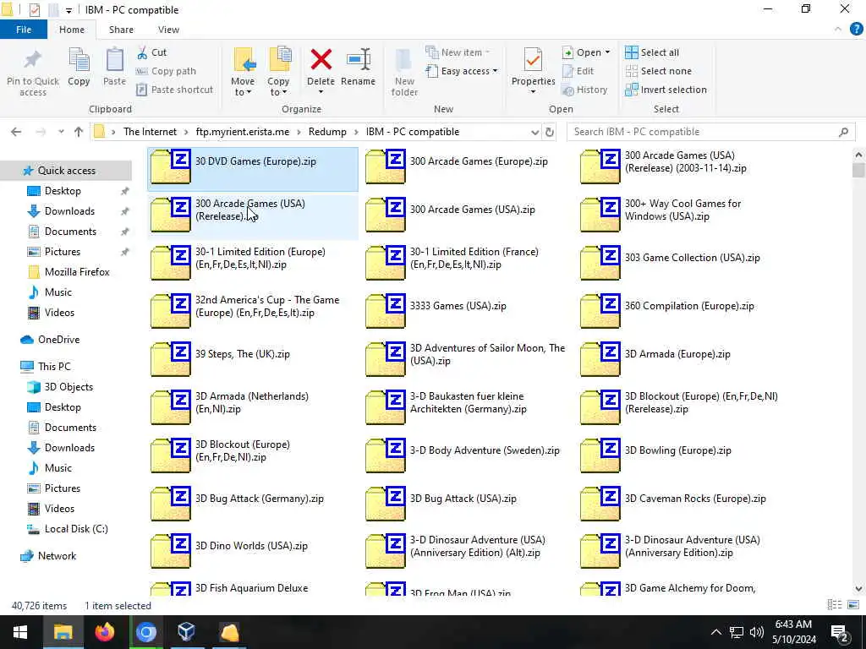This screenshot has width=866, height=649.
Task: Click the Copy ribbon icon
Action: point(79,61)
